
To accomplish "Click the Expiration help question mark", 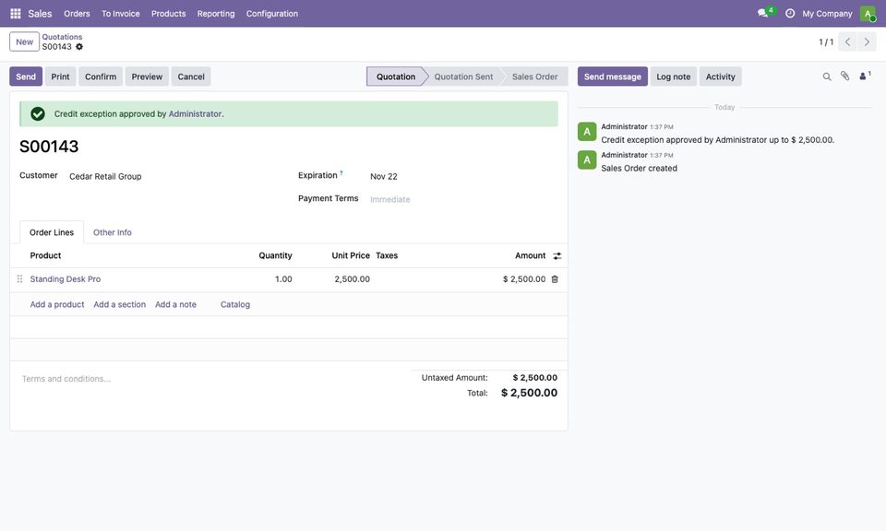I will (341, 173).
